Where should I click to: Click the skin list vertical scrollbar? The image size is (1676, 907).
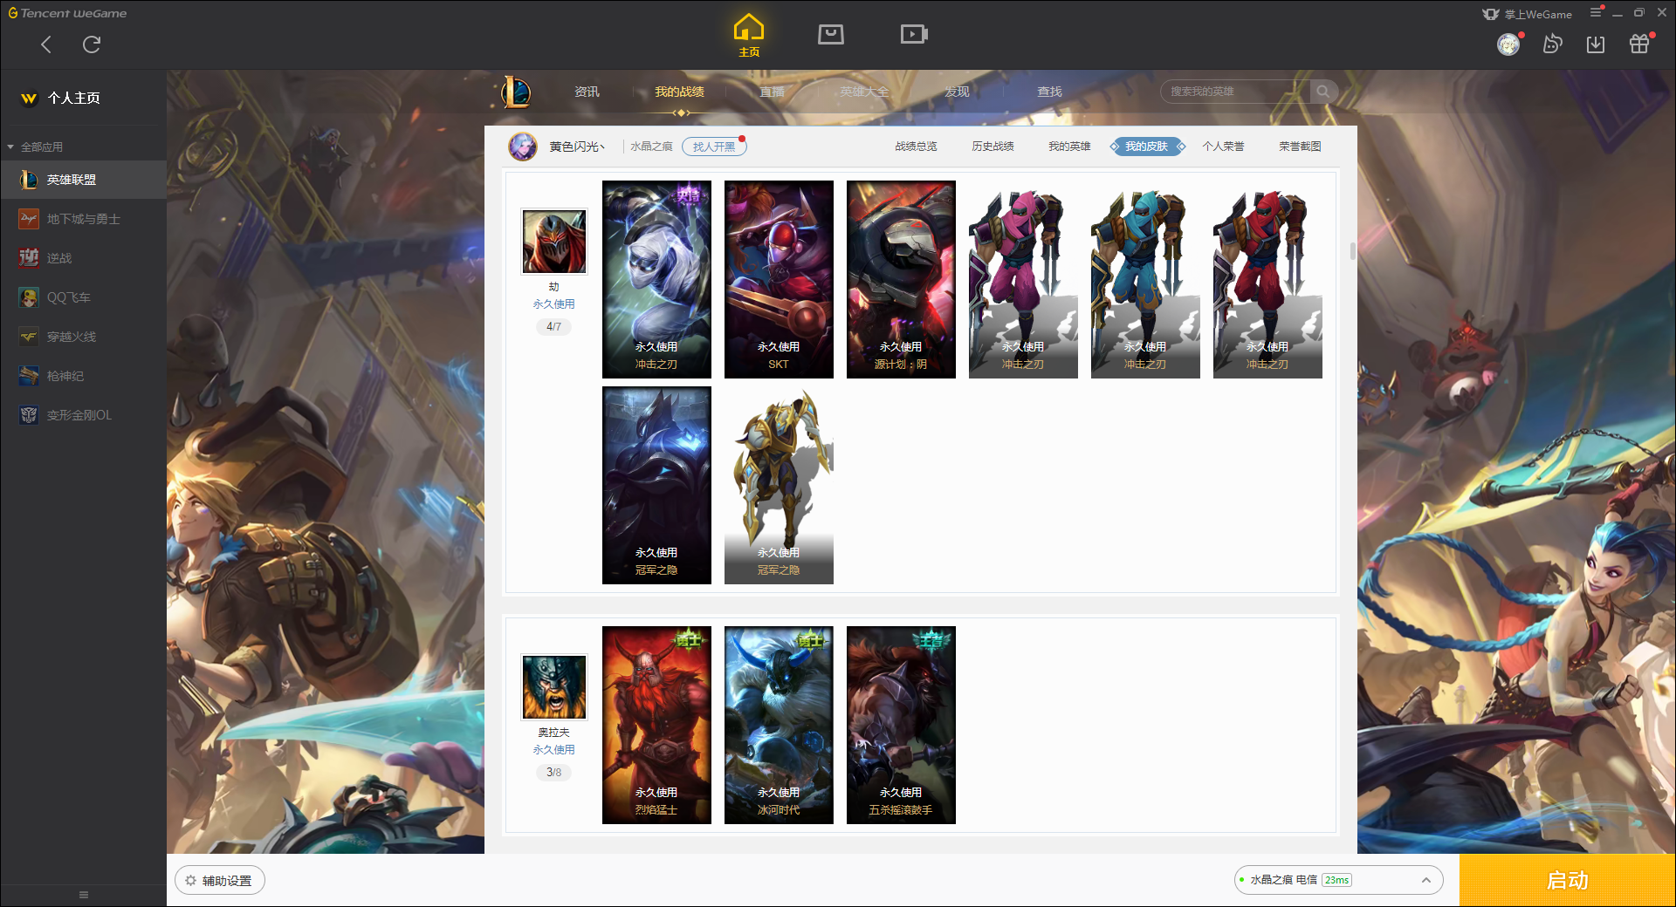click(x=1352, y=251)
